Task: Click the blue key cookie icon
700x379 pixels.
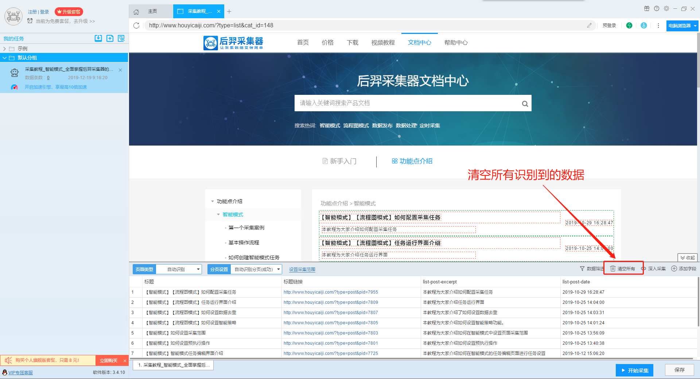Action: (644, 26)
